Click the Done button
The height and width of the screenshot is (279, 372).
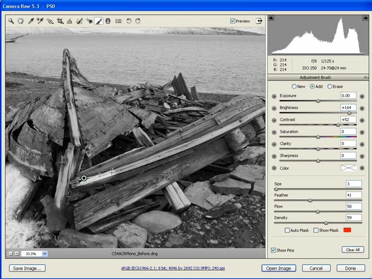point(350,269)
